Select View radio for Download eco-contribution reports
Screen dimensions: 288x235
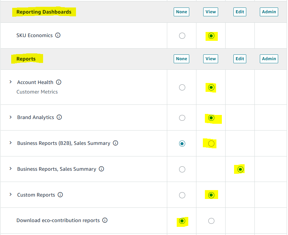pyautogui.click(x=211, y=221)
